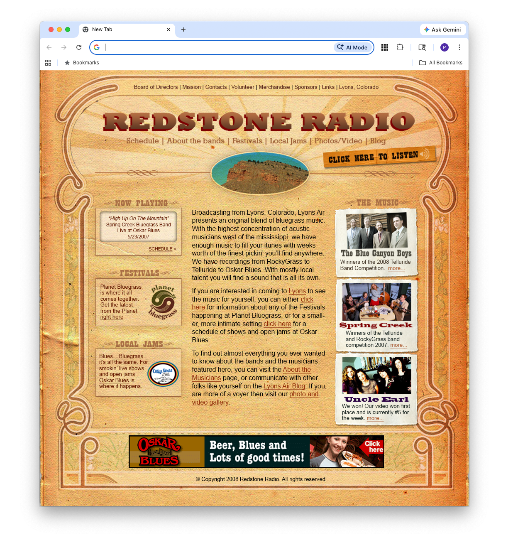Open the browser Extensions icon

tap(400, 47)
